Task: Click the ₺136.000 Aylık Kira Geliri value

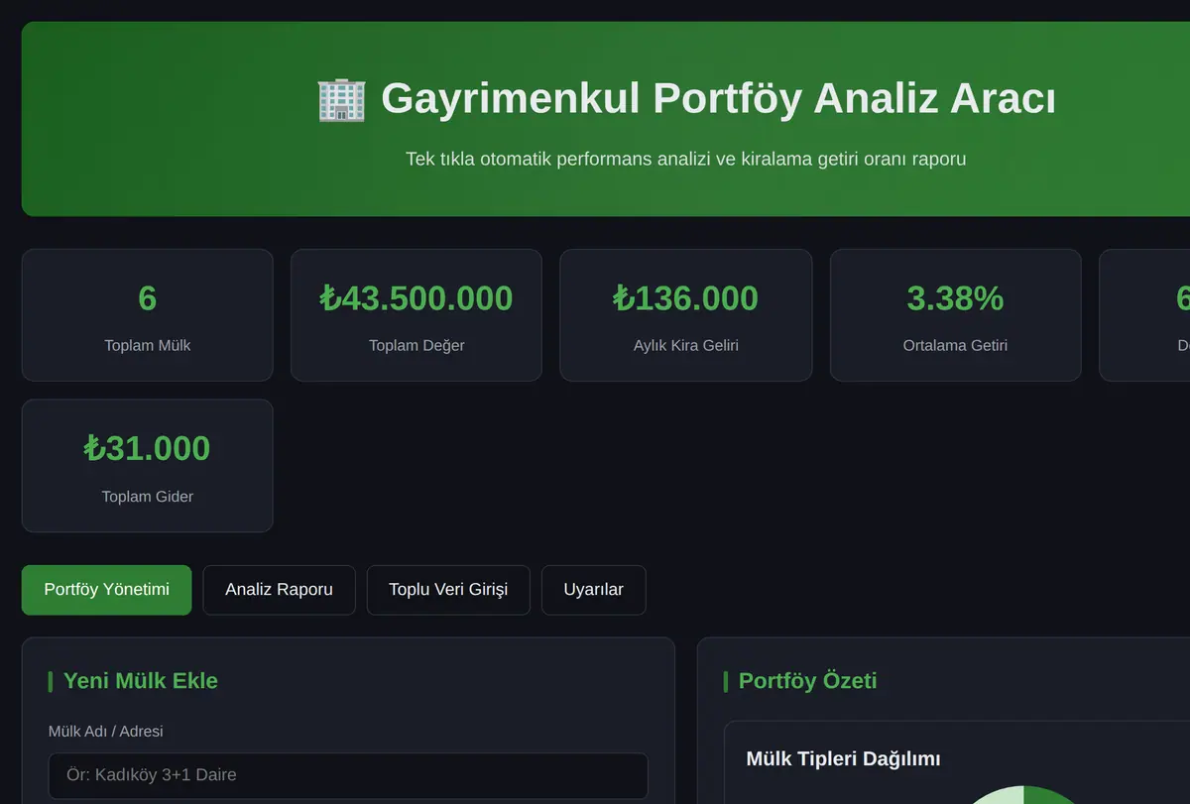Action: point(686,298)
